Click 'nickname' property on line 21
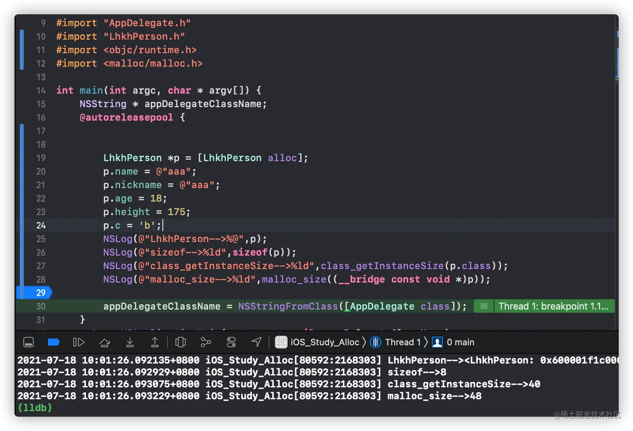The height and width of the screenshot is (431, 633). click(138, 185)
